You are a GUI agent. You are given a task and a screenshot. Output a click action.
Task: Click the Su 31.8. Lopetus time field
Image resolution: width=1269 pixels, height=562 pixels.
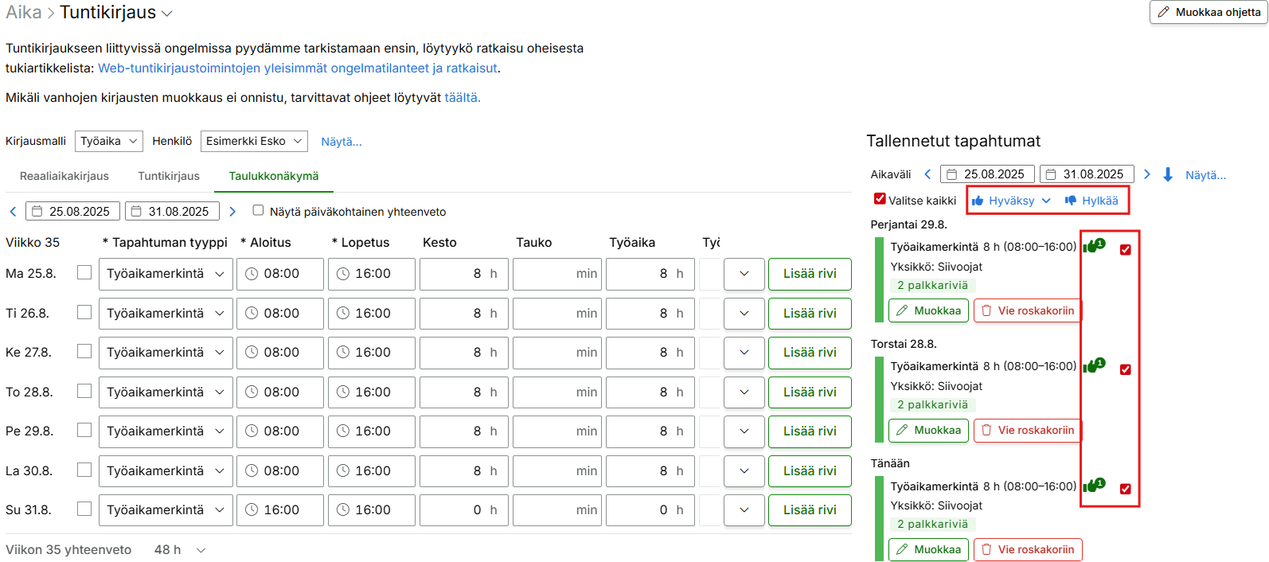click(372, 510)
